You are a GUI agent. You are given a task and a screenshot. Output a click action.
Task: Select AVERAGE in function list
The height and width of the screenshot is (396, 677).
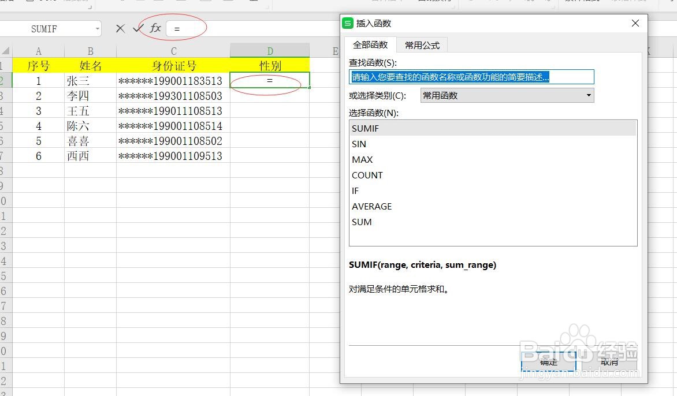coord(493,206)
